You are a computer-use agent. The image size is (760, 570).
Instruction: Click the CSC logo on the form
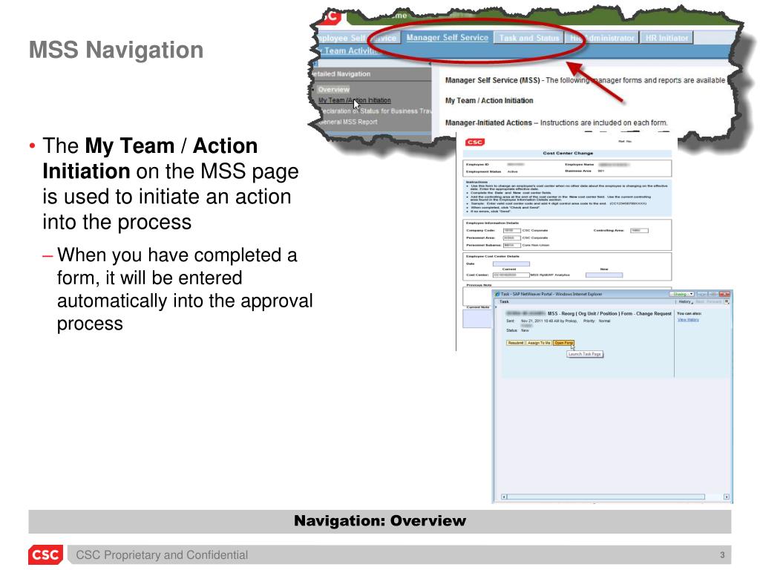474,142
